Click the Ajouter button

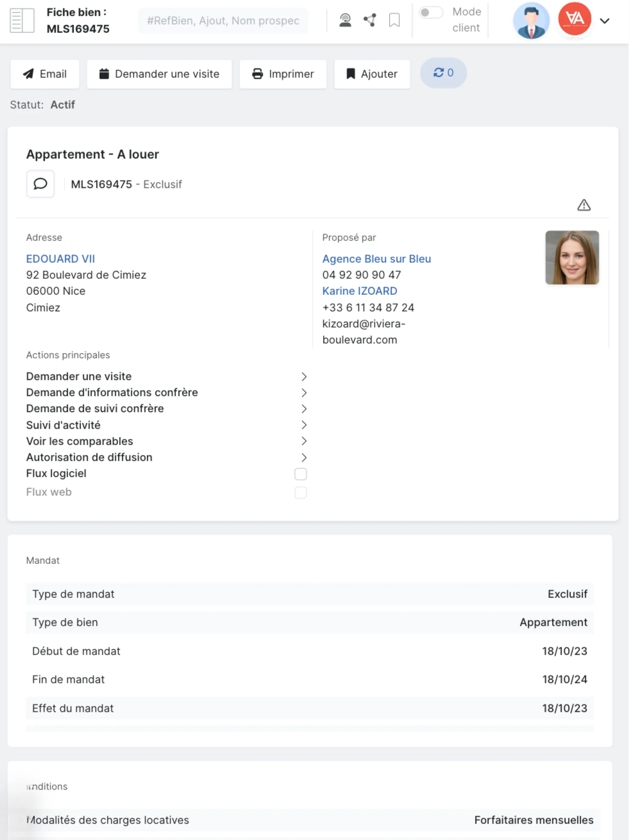(372, 74)
